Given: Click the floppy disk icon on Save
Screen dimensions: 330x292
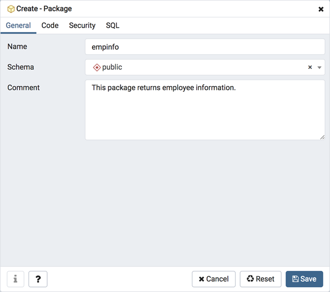Looking at the screenshot, I should pos(295,279).
